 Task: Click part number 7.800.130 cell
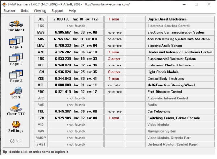coord(76,19)
